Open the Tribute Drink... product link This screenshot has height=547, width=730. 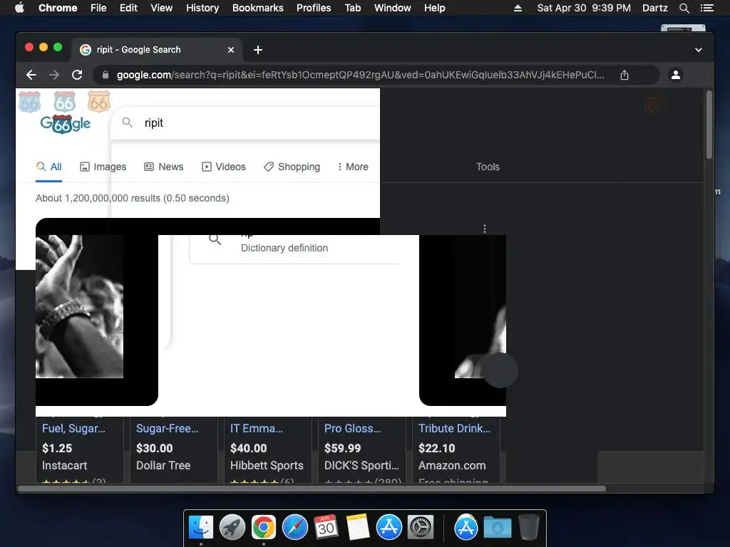[454, 428]
